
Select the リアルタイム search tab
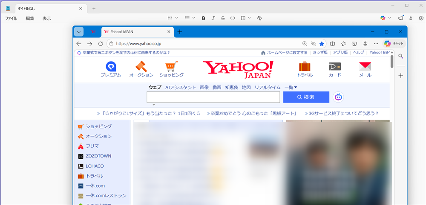(268, 87)
